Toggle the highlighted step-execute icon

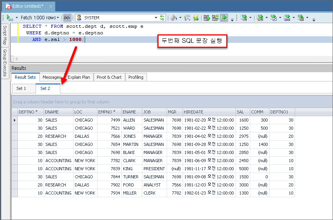[224, 18]
